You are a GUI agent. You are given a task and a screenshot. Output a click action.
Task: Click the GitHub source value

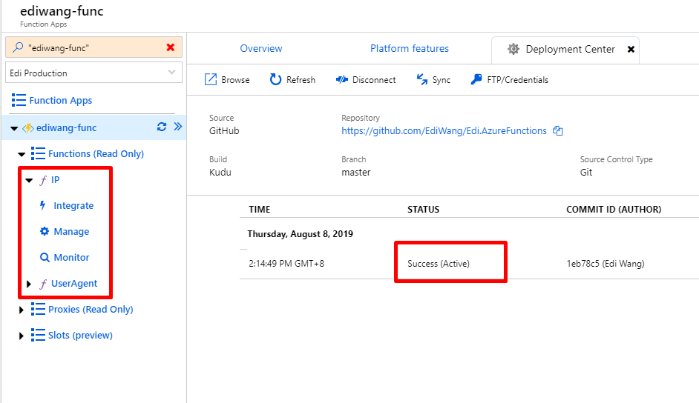coord(224,131)
